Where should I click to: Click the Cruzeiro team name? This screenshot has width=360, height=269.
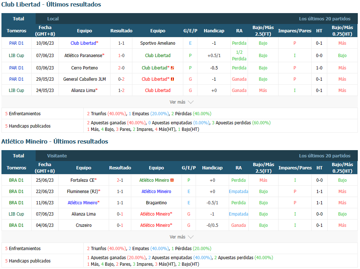pyautogui.click(x=84, y=225)
